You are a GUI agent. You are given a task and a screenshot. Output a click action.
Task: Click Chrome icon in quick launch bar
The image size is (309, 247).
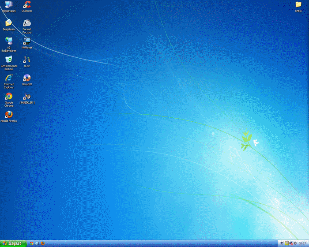tap(32, 243)
